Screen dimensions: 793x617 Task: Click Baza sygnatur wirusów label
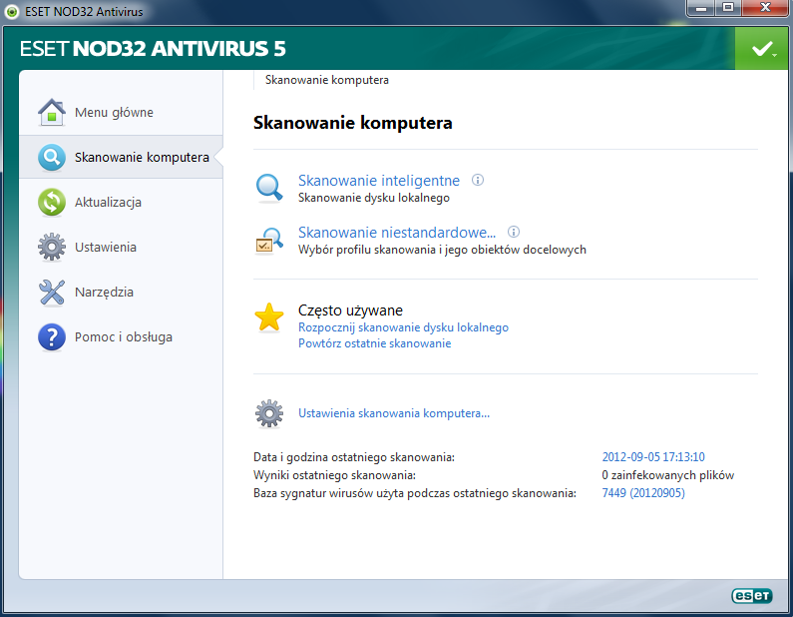[415, 493]
